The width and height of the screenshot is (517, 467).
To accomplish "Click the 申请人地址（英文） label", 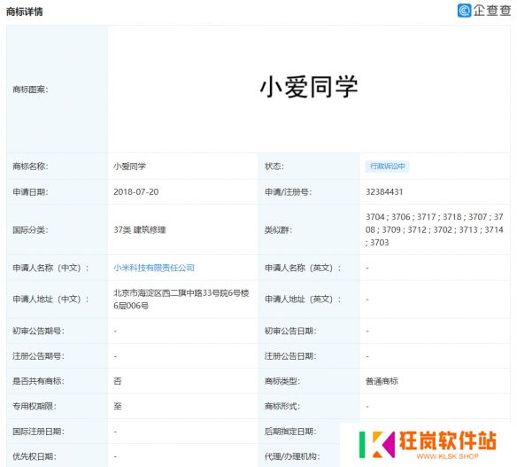I will click(x=303, y=300).
